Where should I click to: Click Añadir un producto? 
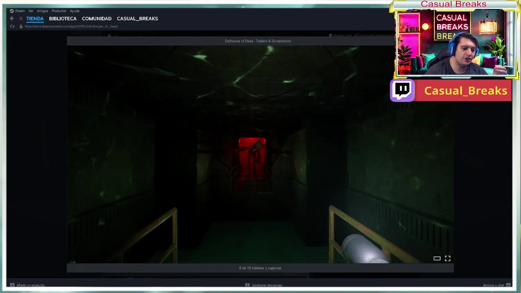pos(31,285)
